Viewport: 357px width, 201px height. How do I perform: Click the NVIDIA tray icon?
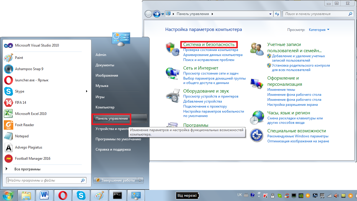[x=301, y=195]
